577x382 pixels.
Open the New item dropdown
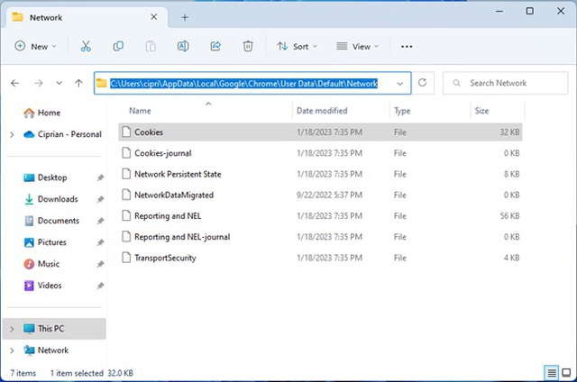pos(36,46)
